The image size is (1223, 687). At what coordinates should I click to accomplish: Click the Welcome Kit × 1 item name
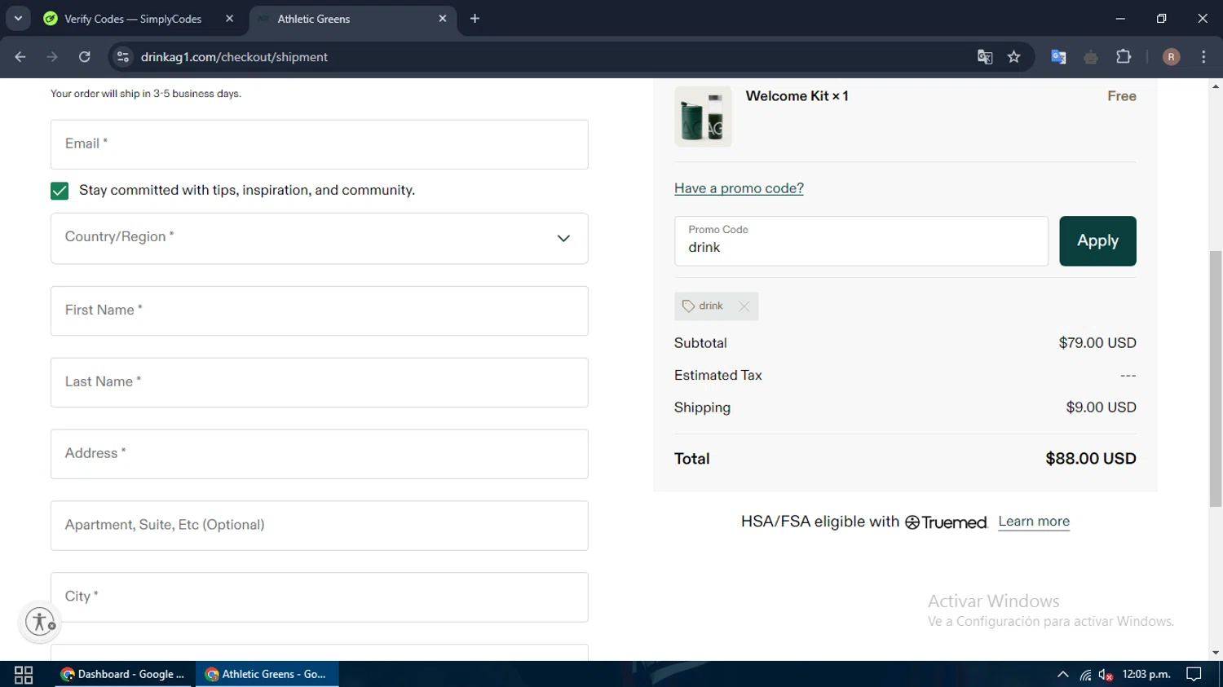[797, 96]
